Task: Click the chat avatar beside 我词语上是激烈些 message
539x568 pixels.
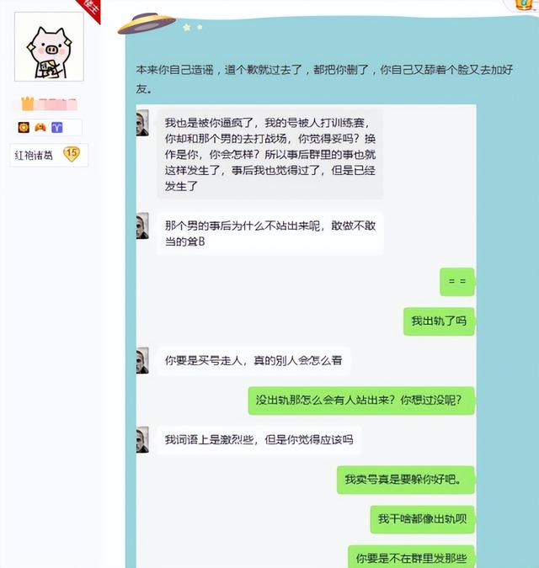Action: point(142,439)
